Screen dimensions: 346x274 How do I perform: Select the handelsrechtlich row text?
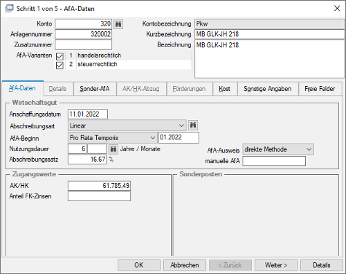tap(99, 55)
